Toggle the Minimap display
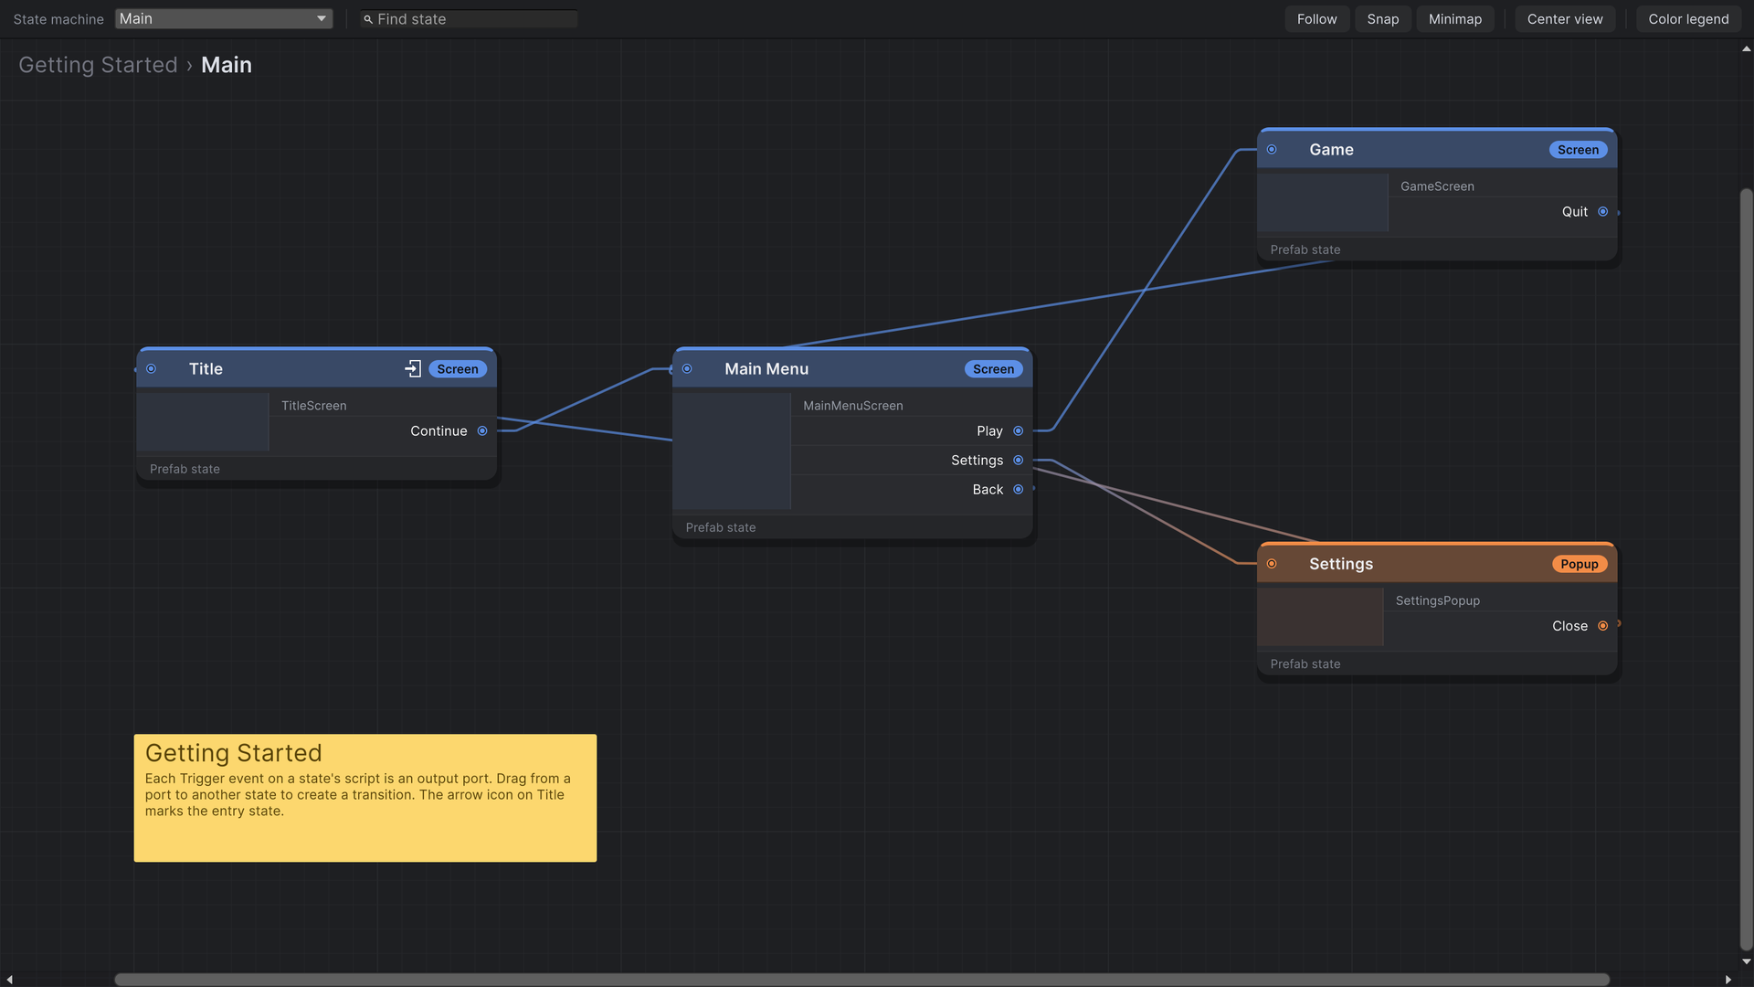This screenshot has width=1754, height=987. (1455, 19)
